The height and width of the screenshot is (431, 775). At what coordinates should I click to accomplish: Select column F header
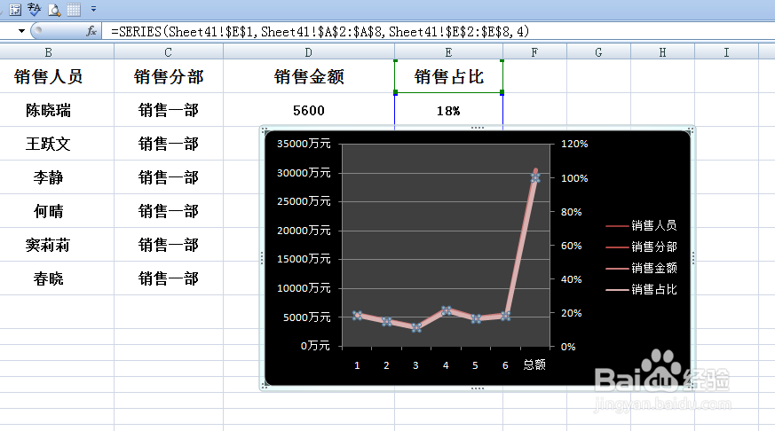pyautogui.click(x=534, y=52)
